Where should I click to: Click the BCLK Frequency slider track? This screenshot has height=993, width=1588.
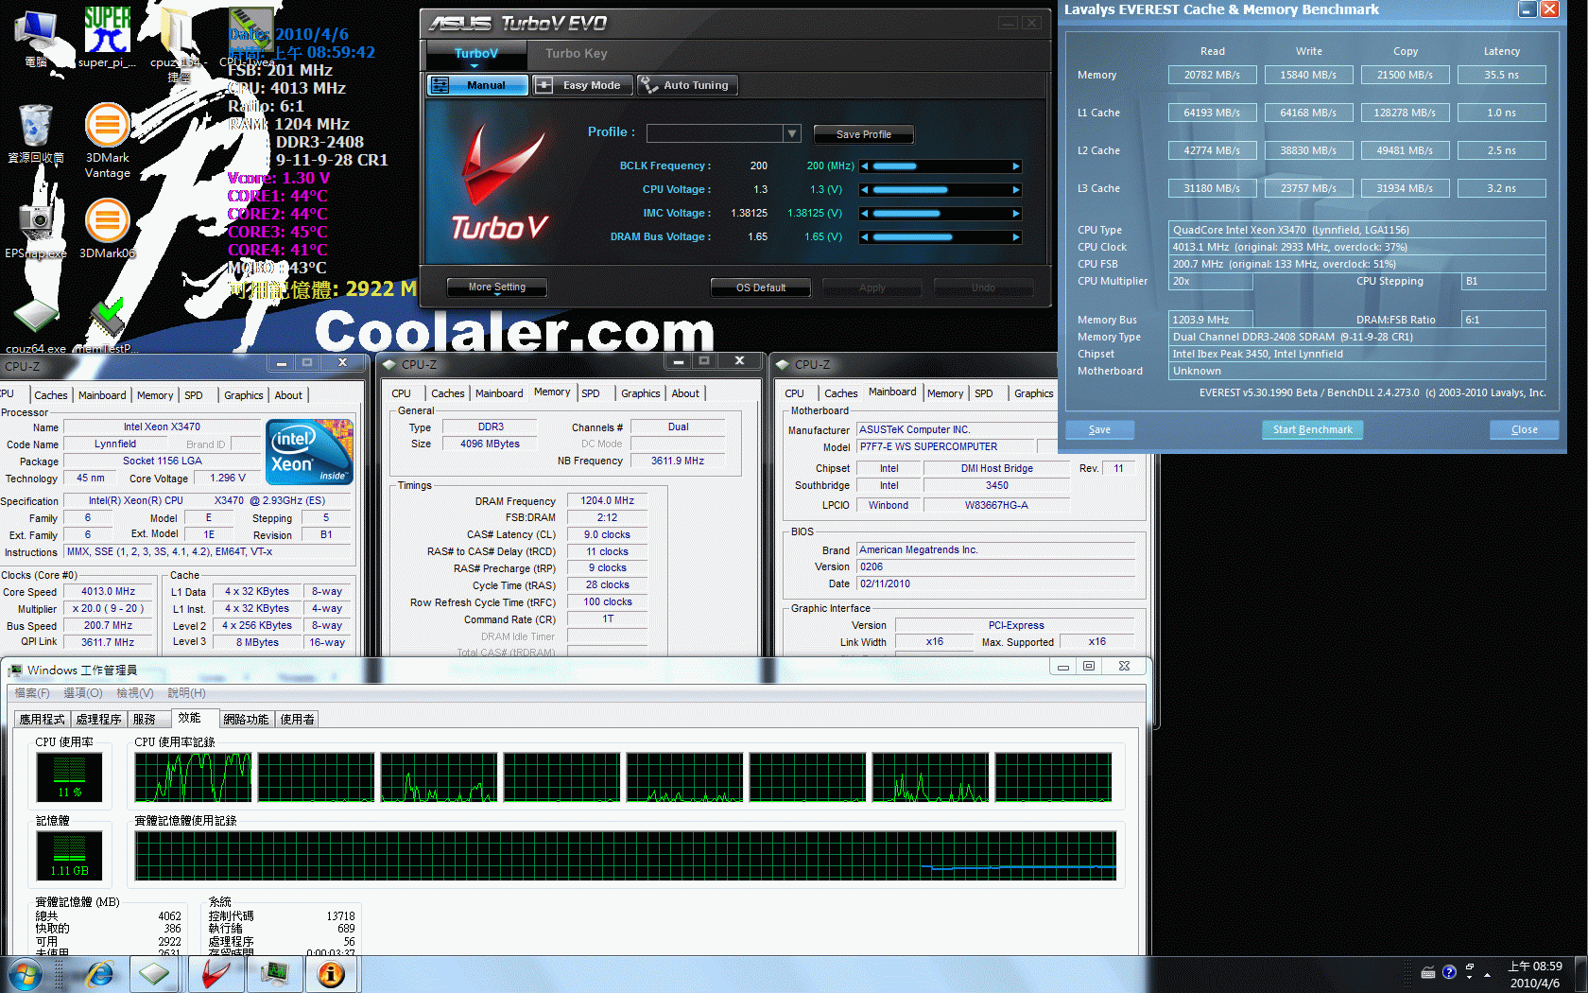click(941, 166)
